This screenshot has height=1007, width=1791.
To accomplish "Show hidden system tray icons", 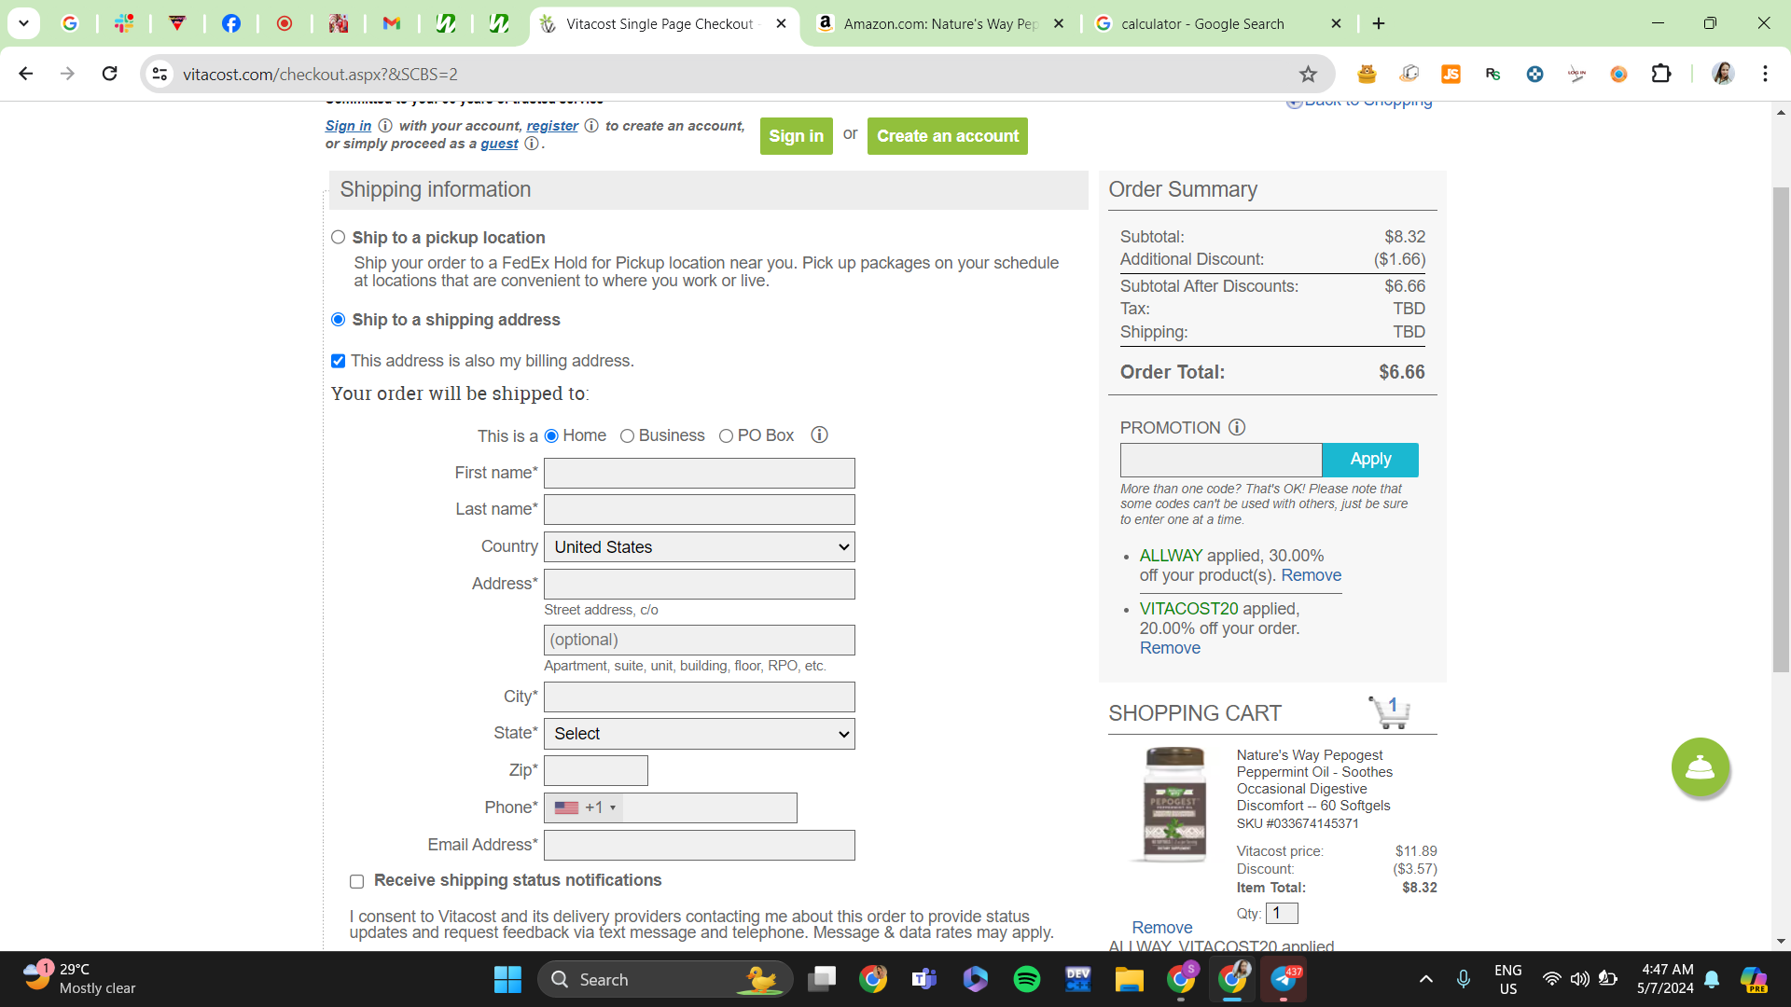I will click(x=1425, y=979).
